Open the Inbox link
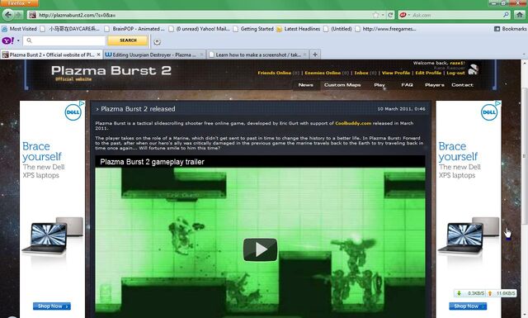The width and height of the screenshot is (528, 318). (361, 73)
